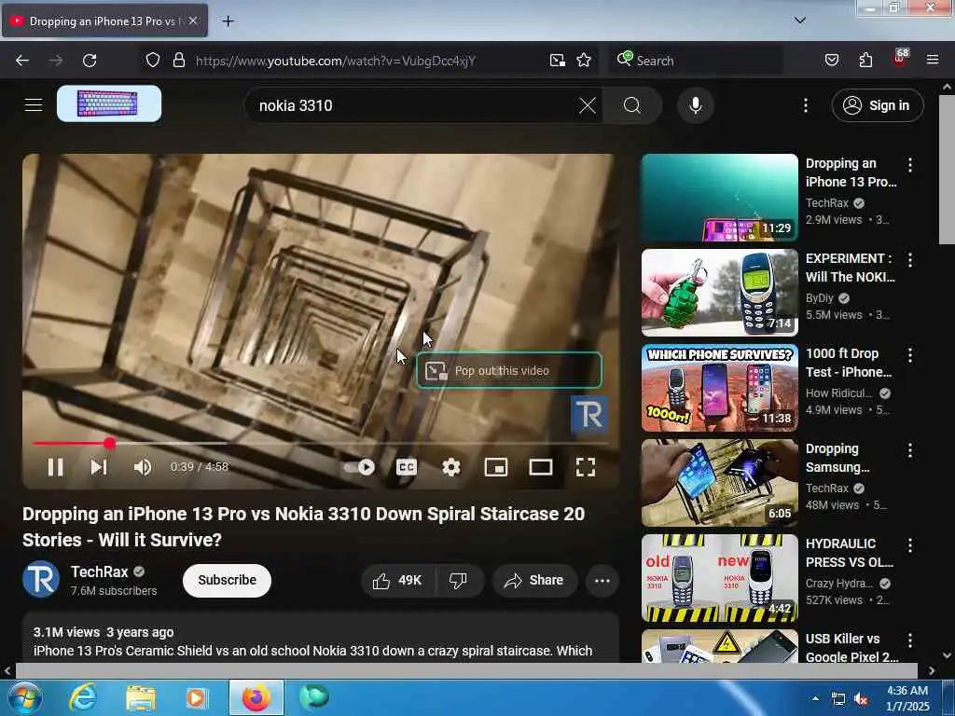The height and width of the screenshot is (716, 955).
Task: Subscribe to the TechRax channel
Action: click(x=227, y=580)
